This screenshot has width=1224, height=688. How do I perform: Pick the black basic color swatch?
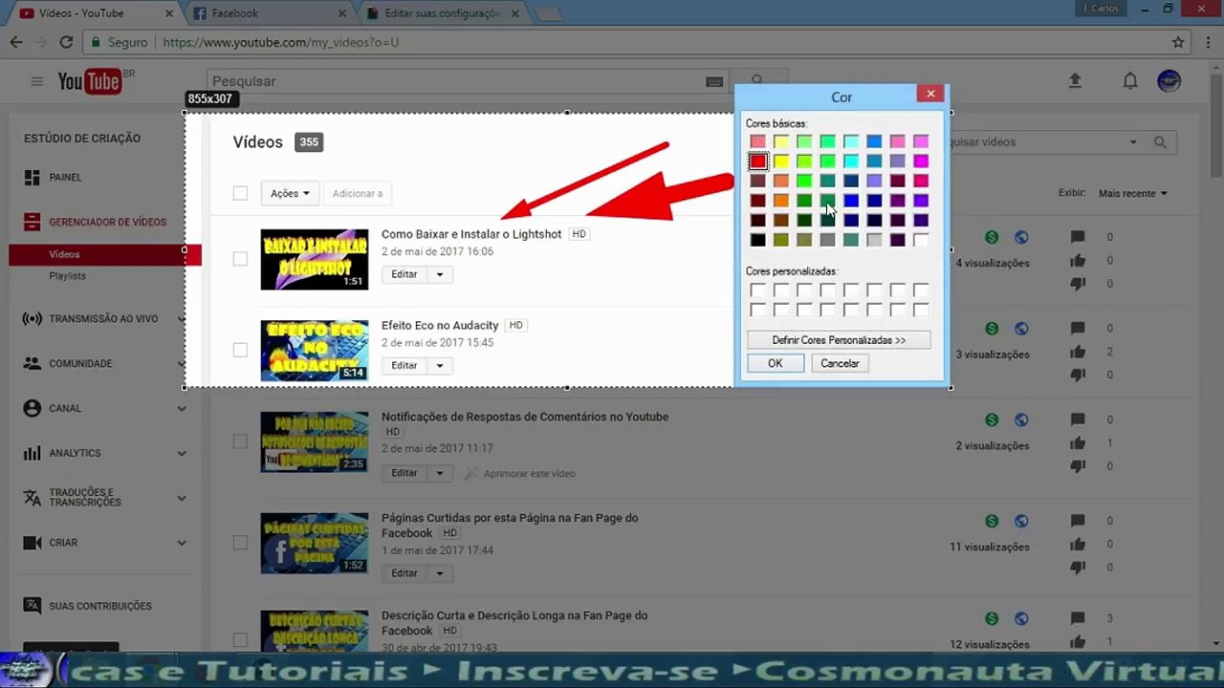click(x=757, y=240)
